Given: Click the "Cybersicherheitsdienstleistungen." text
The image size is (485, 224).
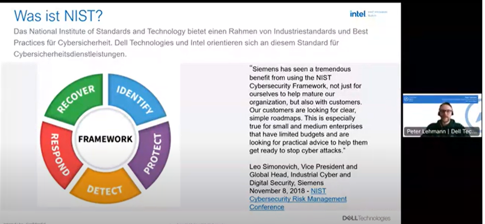Looking at the screenshot, I should tap(70, 54).
